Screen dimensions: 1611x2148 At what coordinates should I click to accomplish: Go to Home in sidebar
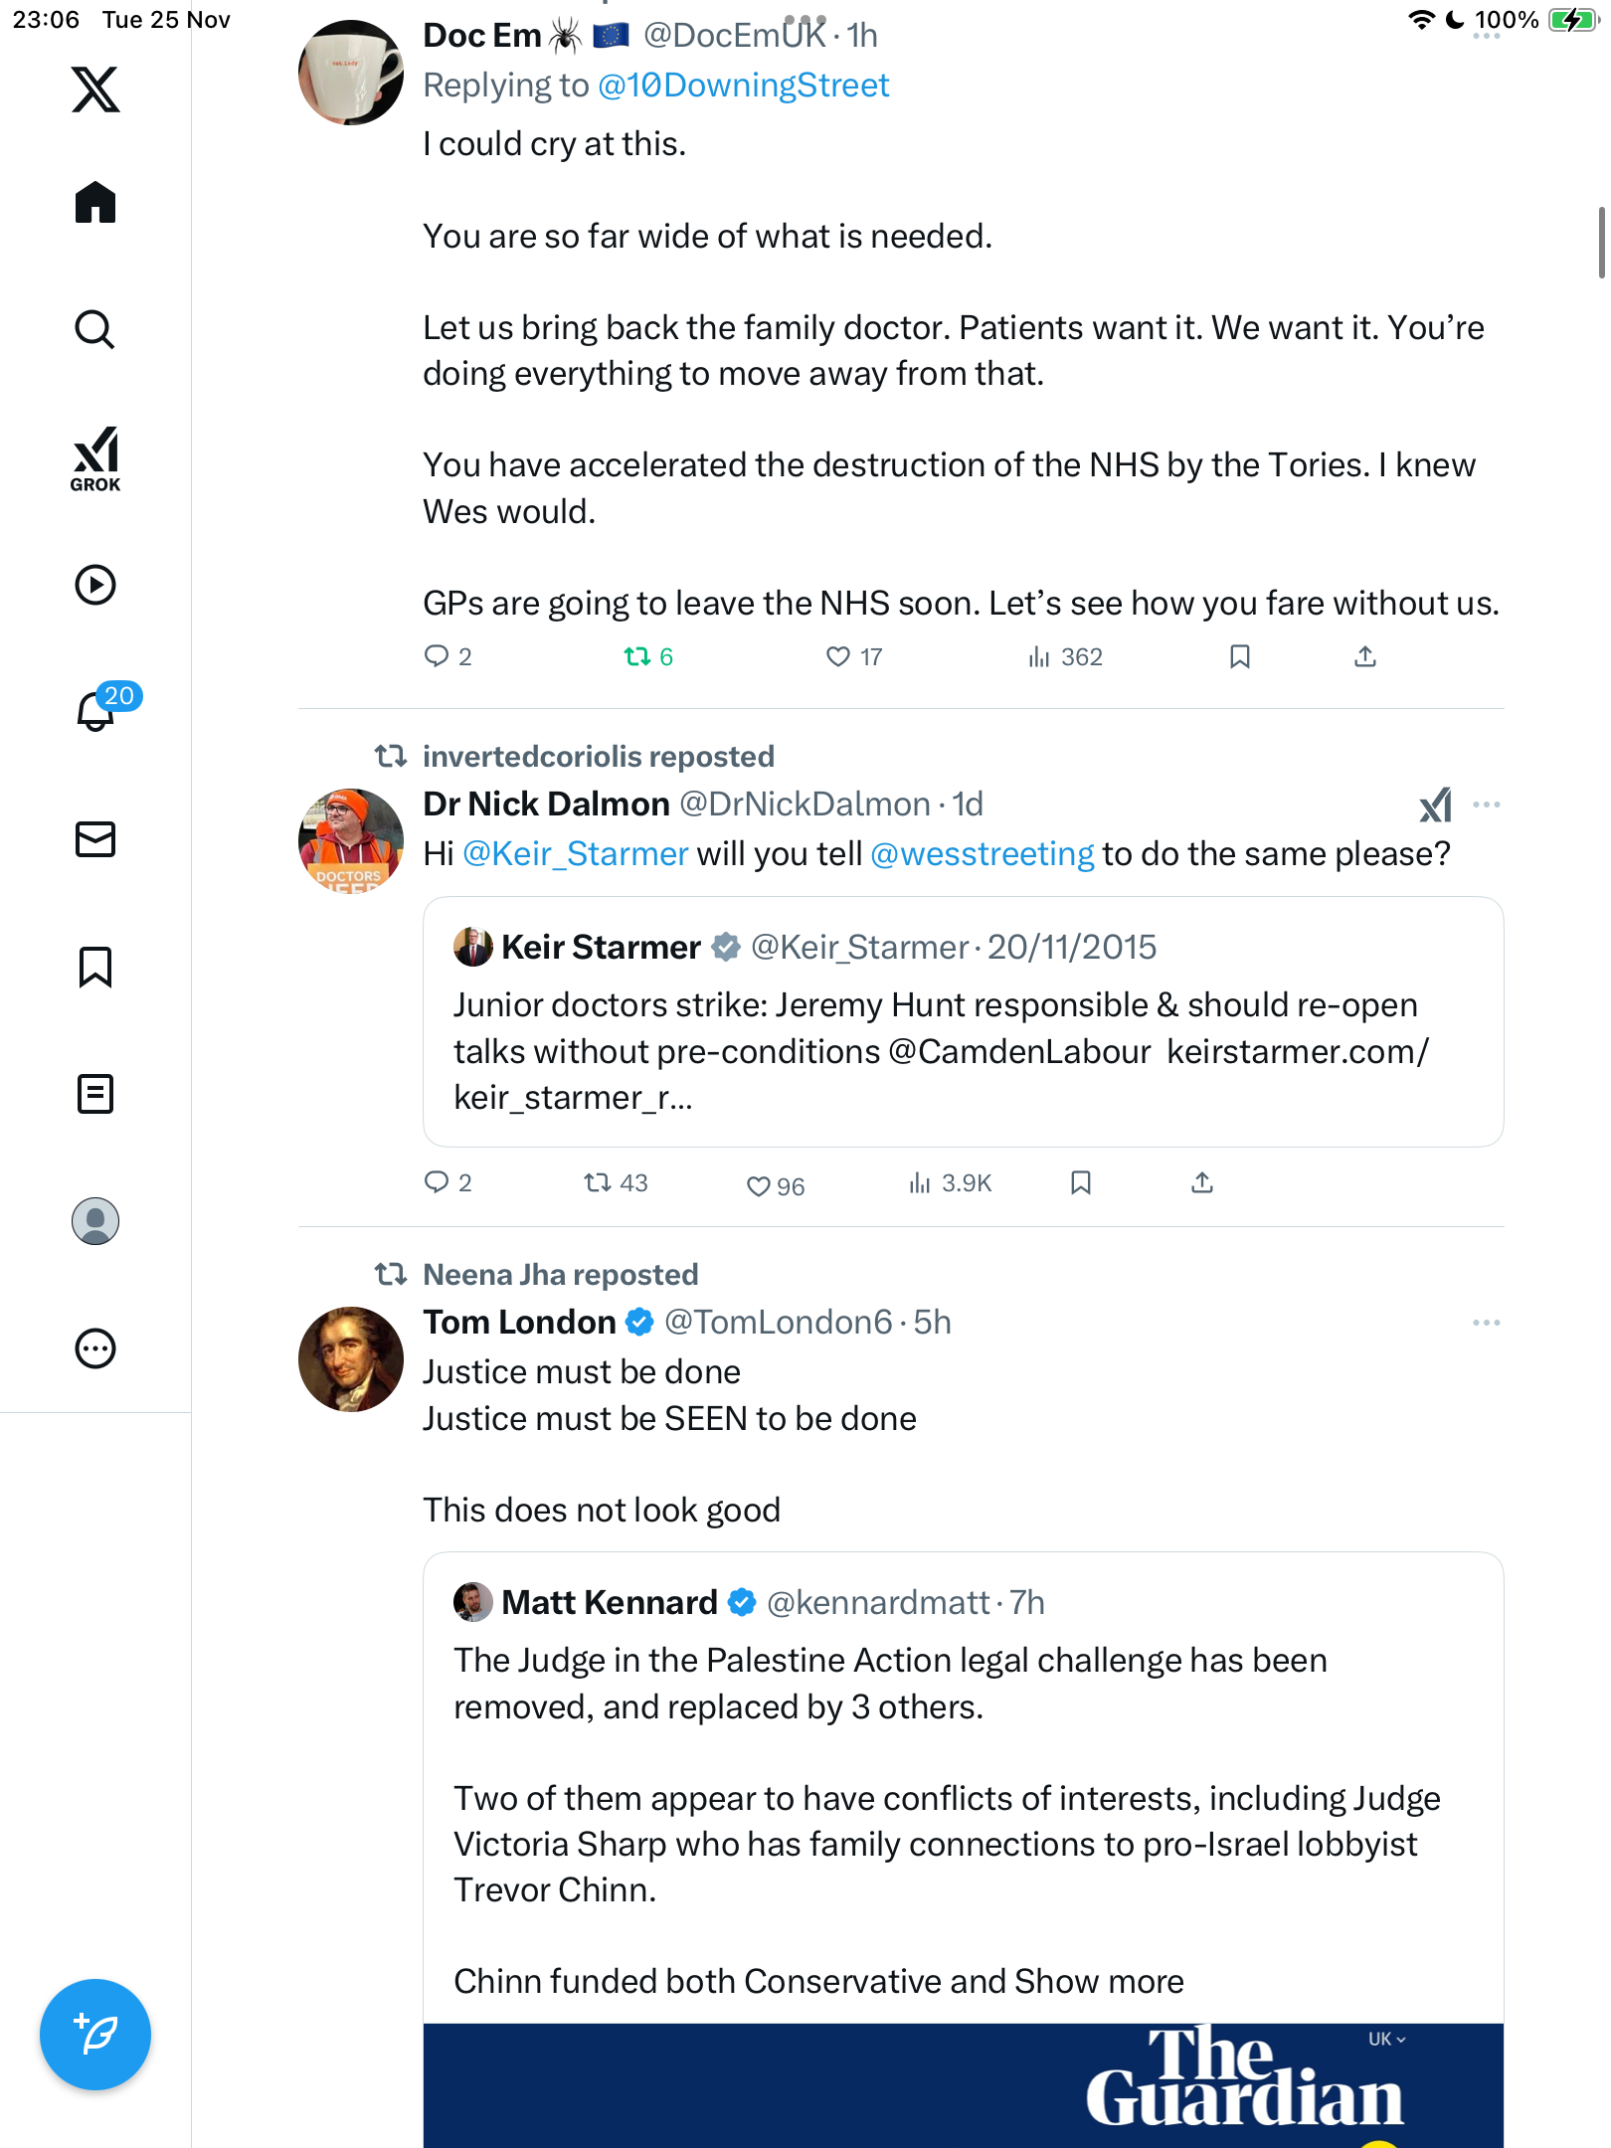click(x=95, y=203)
